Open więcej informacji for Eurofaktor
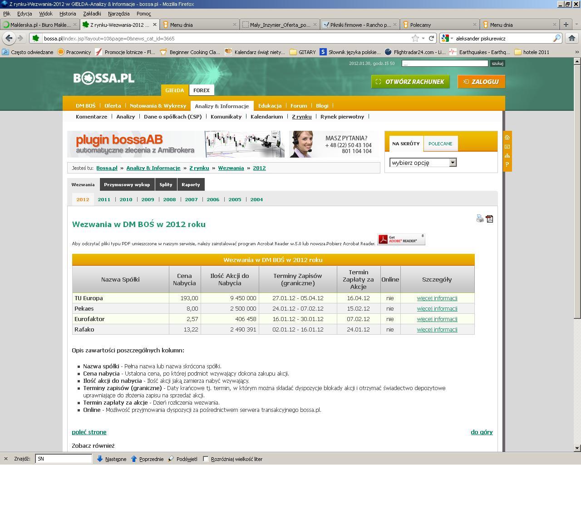Screen dimensions: 581x510 click(x=437, y=319)
